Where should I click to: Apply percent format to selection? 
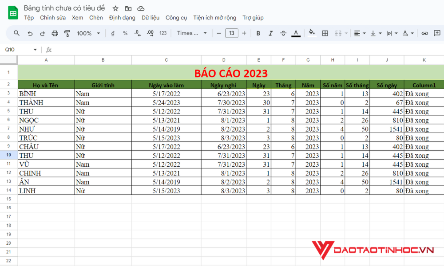(x=125, y=33)
